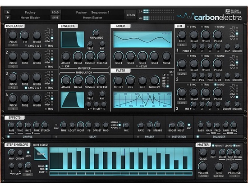Screen dimensions: 248x189
Task: Open LFO 3 MIX destination selector
Action: tap(188, 109)
